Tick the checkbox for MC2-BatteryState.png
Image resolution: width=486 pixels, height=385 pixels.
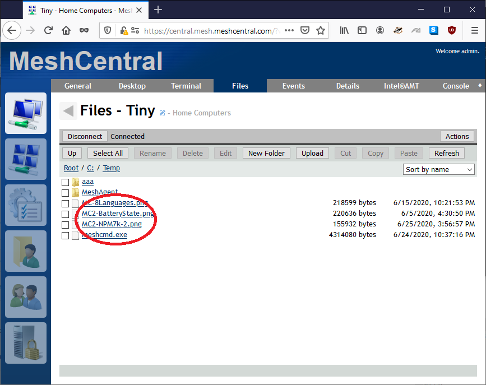(65, 214)
